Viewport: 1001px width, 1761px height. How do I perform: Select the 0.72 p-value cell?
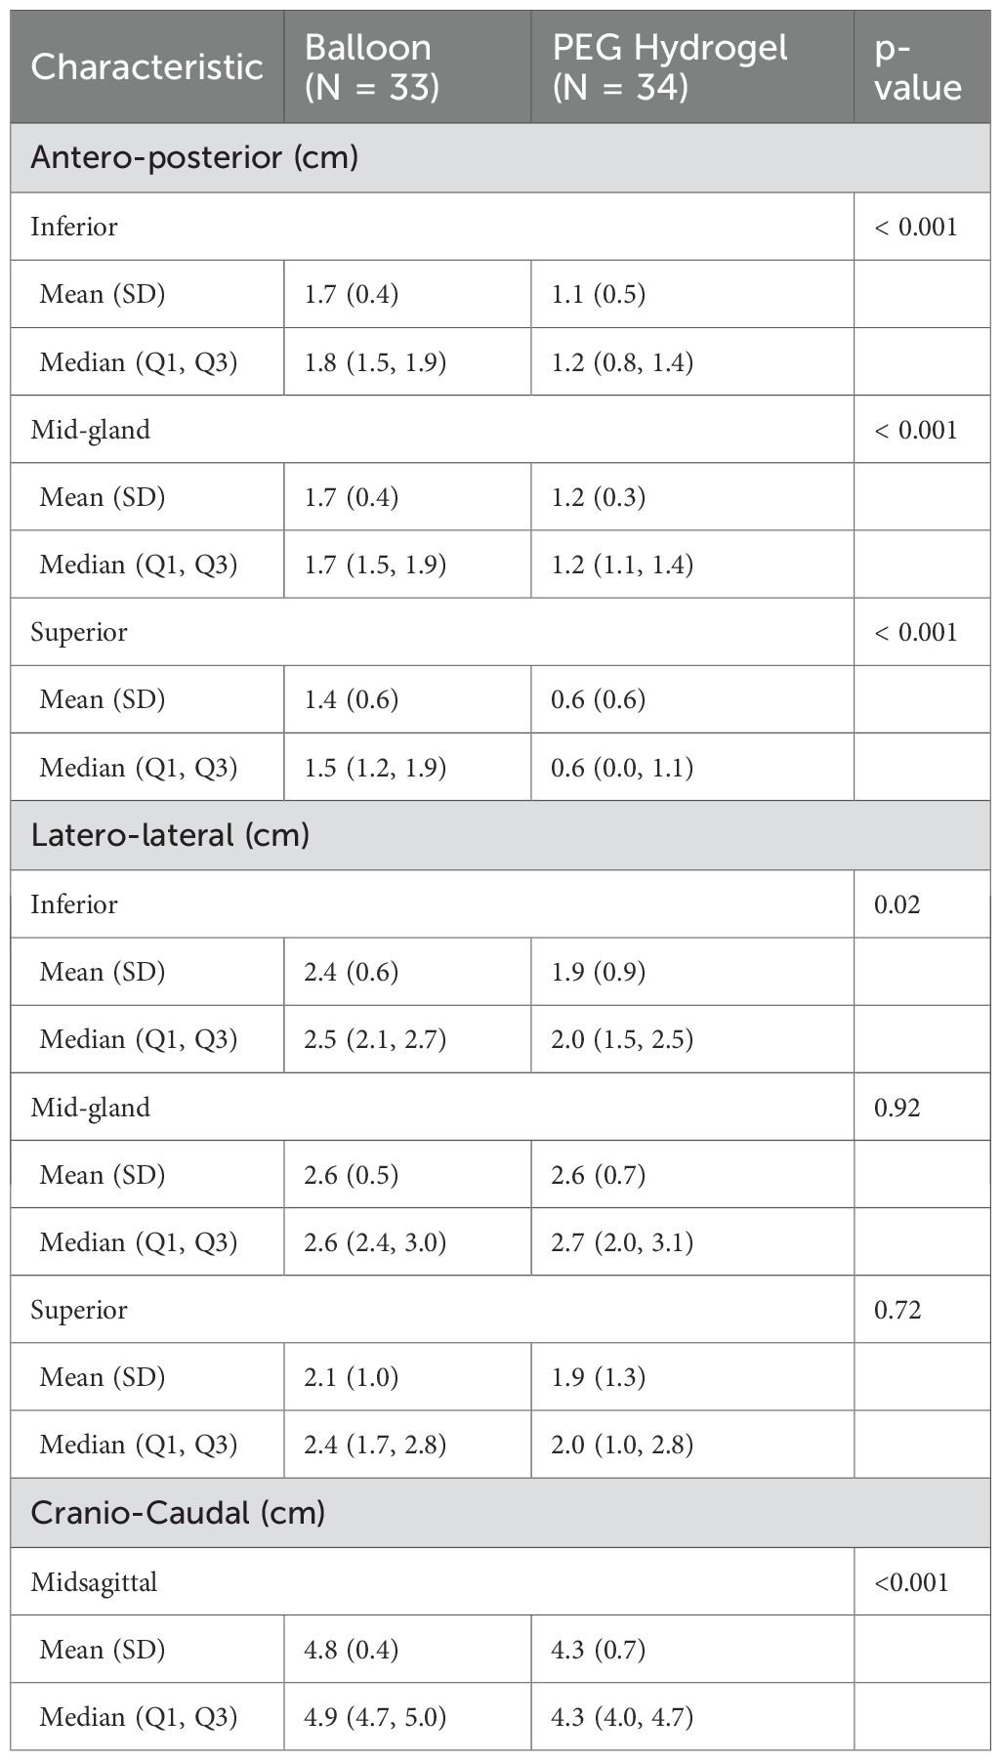(x=897, y=1310)
